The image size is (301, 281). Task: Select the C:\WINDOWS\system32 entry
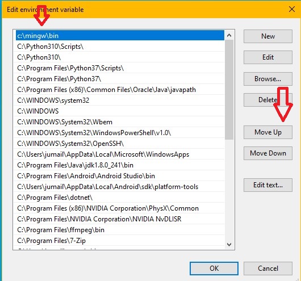(120, 100)
